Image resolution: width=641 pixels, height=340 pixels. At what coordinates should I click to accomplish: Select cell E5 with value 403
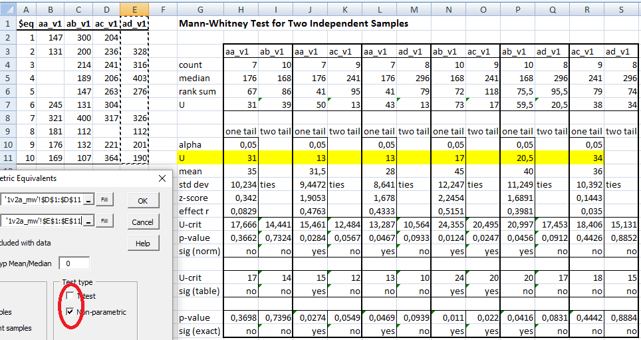click(x=134, y=78)
